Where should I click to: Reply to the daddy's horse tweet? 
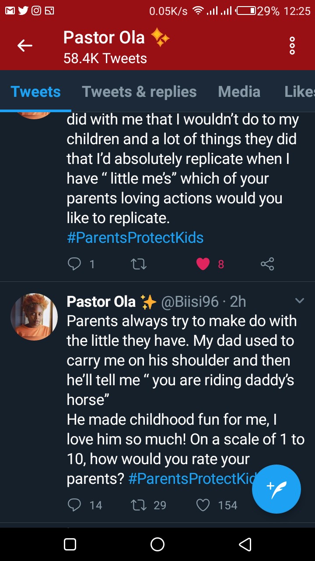(x=75, y=505)
